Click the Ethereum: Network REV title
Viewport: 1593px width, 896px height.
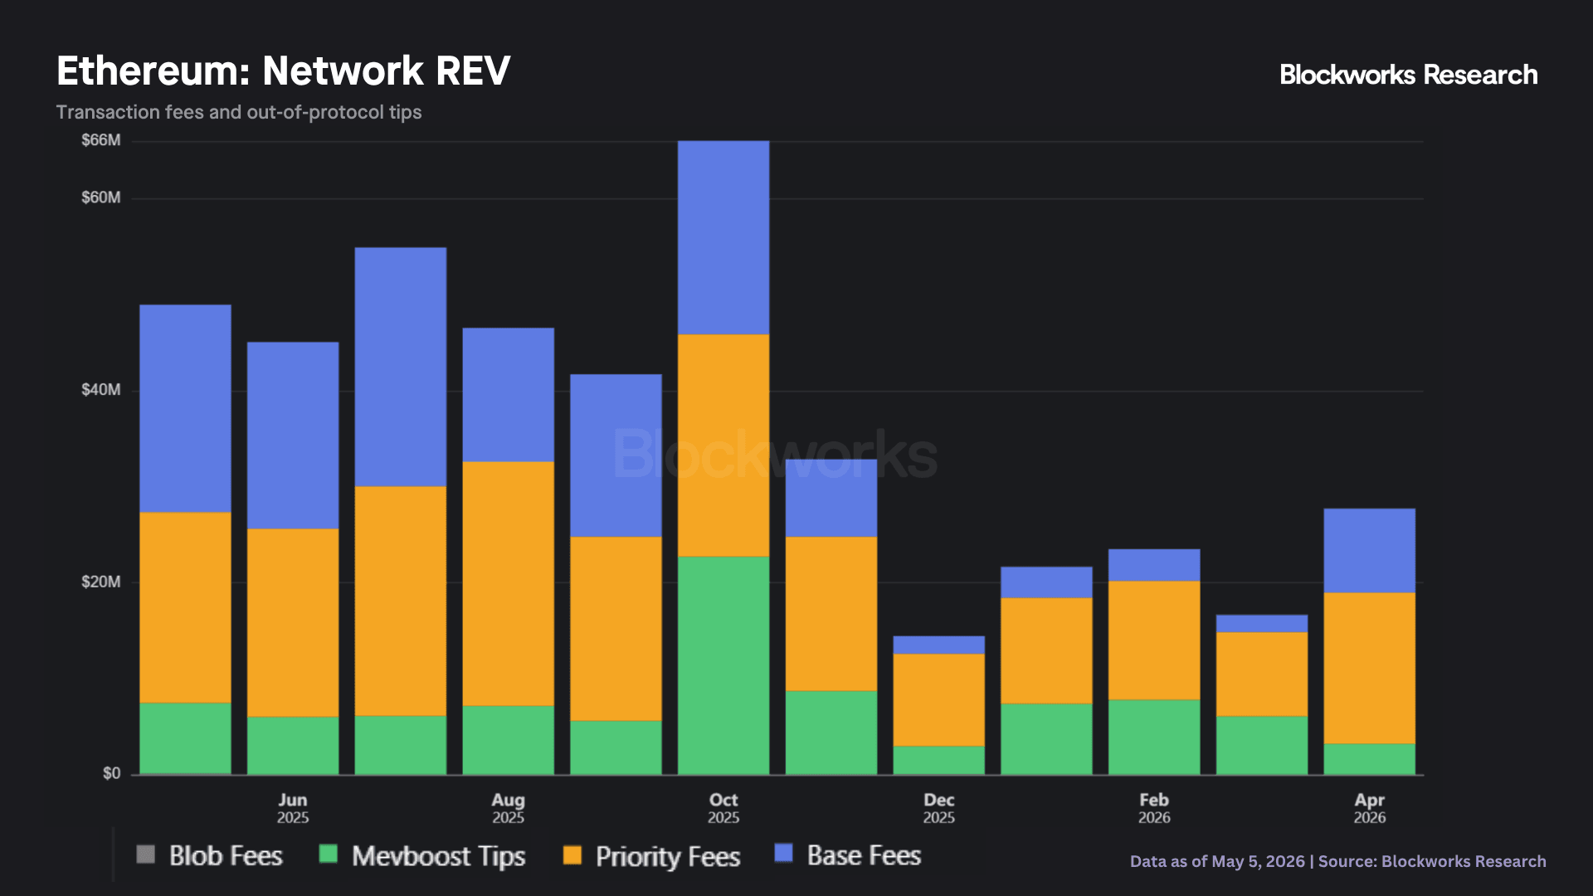click(283, 71)
